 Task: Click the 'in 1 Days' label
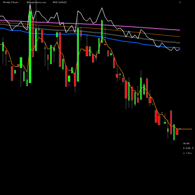pyautogui.click(x=188, y=153)
